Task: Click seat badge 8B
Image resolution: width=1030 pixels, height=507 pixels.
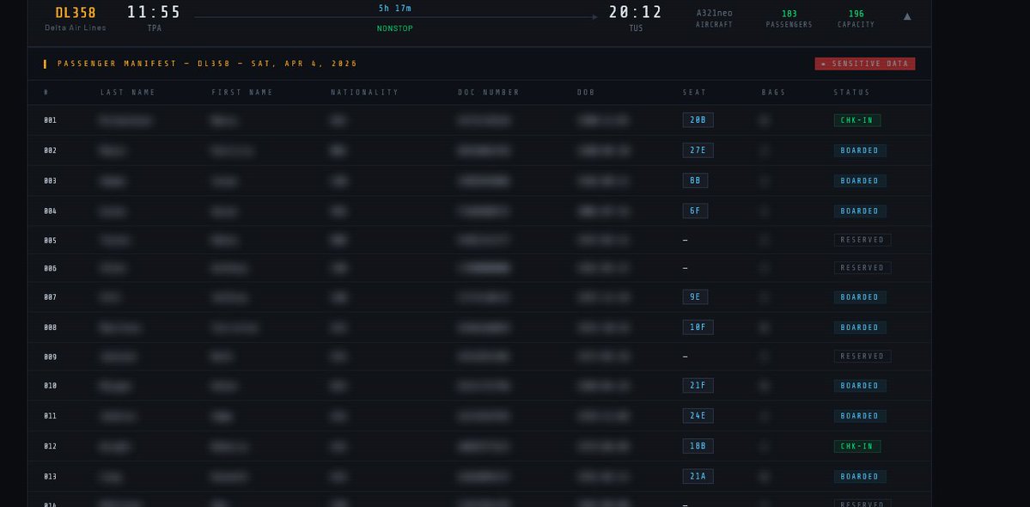Action: (695, 180)
